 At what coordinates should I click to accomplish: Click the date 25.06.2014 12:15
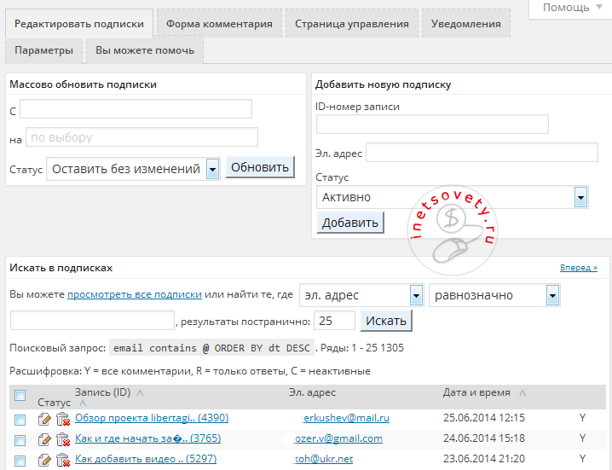(484, 418)
